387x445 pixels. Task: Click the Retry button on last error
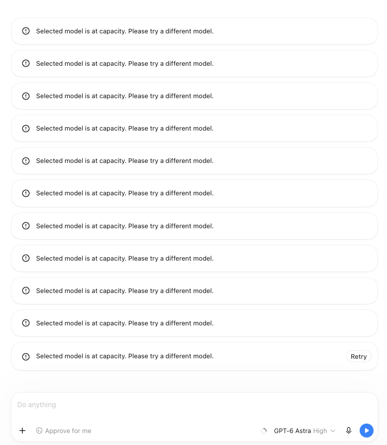(x=359, y=356)
